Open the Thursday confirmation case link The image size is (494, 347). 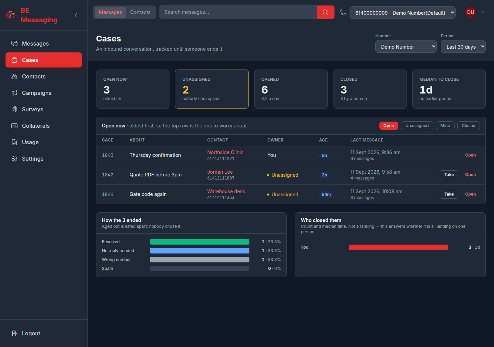[x=470, y=155]
